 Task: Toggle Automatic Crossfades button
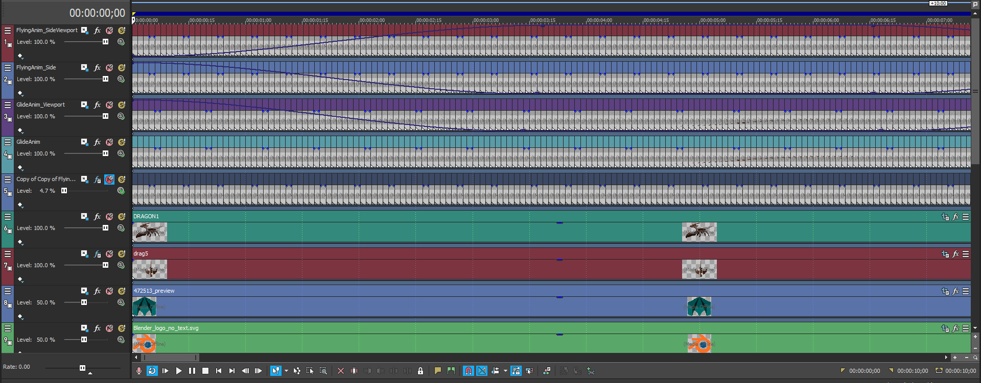(482, 371)
